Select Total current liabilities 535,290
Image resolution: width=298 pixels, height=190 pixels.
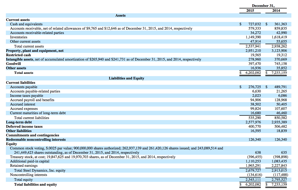pyautogui.click(x=254, y=118)
